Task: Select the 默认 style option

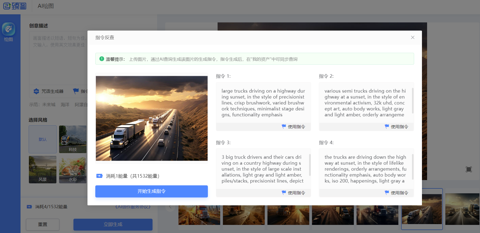Action: click(x=43, y=139)
